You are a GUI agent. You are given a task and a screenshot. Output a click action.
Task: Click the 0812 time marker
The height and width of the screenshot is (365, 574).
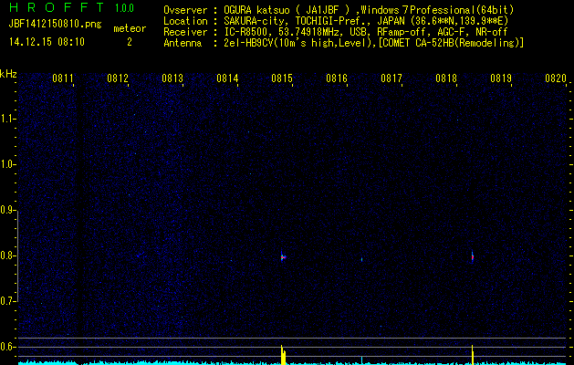(x=118, y=78)
